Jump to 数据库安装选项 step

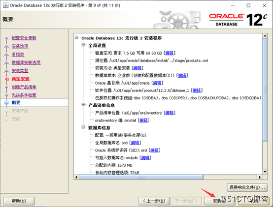pyautogui.click(x=26, y=62)
